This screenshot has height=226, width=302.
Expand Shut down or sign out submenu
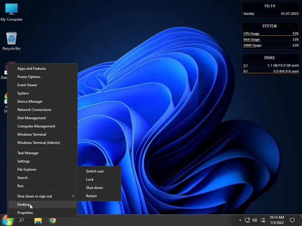pos(42,196)
